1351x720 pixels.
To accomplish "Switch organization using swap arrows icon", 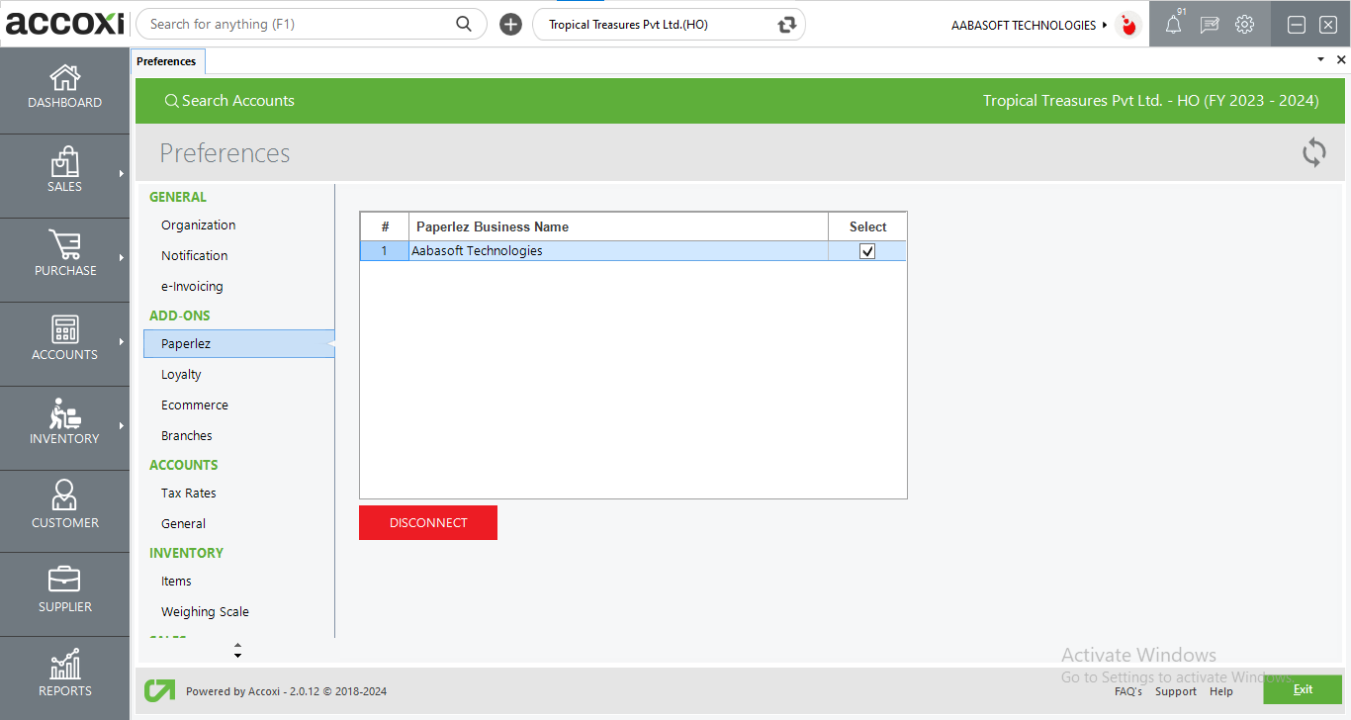I will point(786,25).
